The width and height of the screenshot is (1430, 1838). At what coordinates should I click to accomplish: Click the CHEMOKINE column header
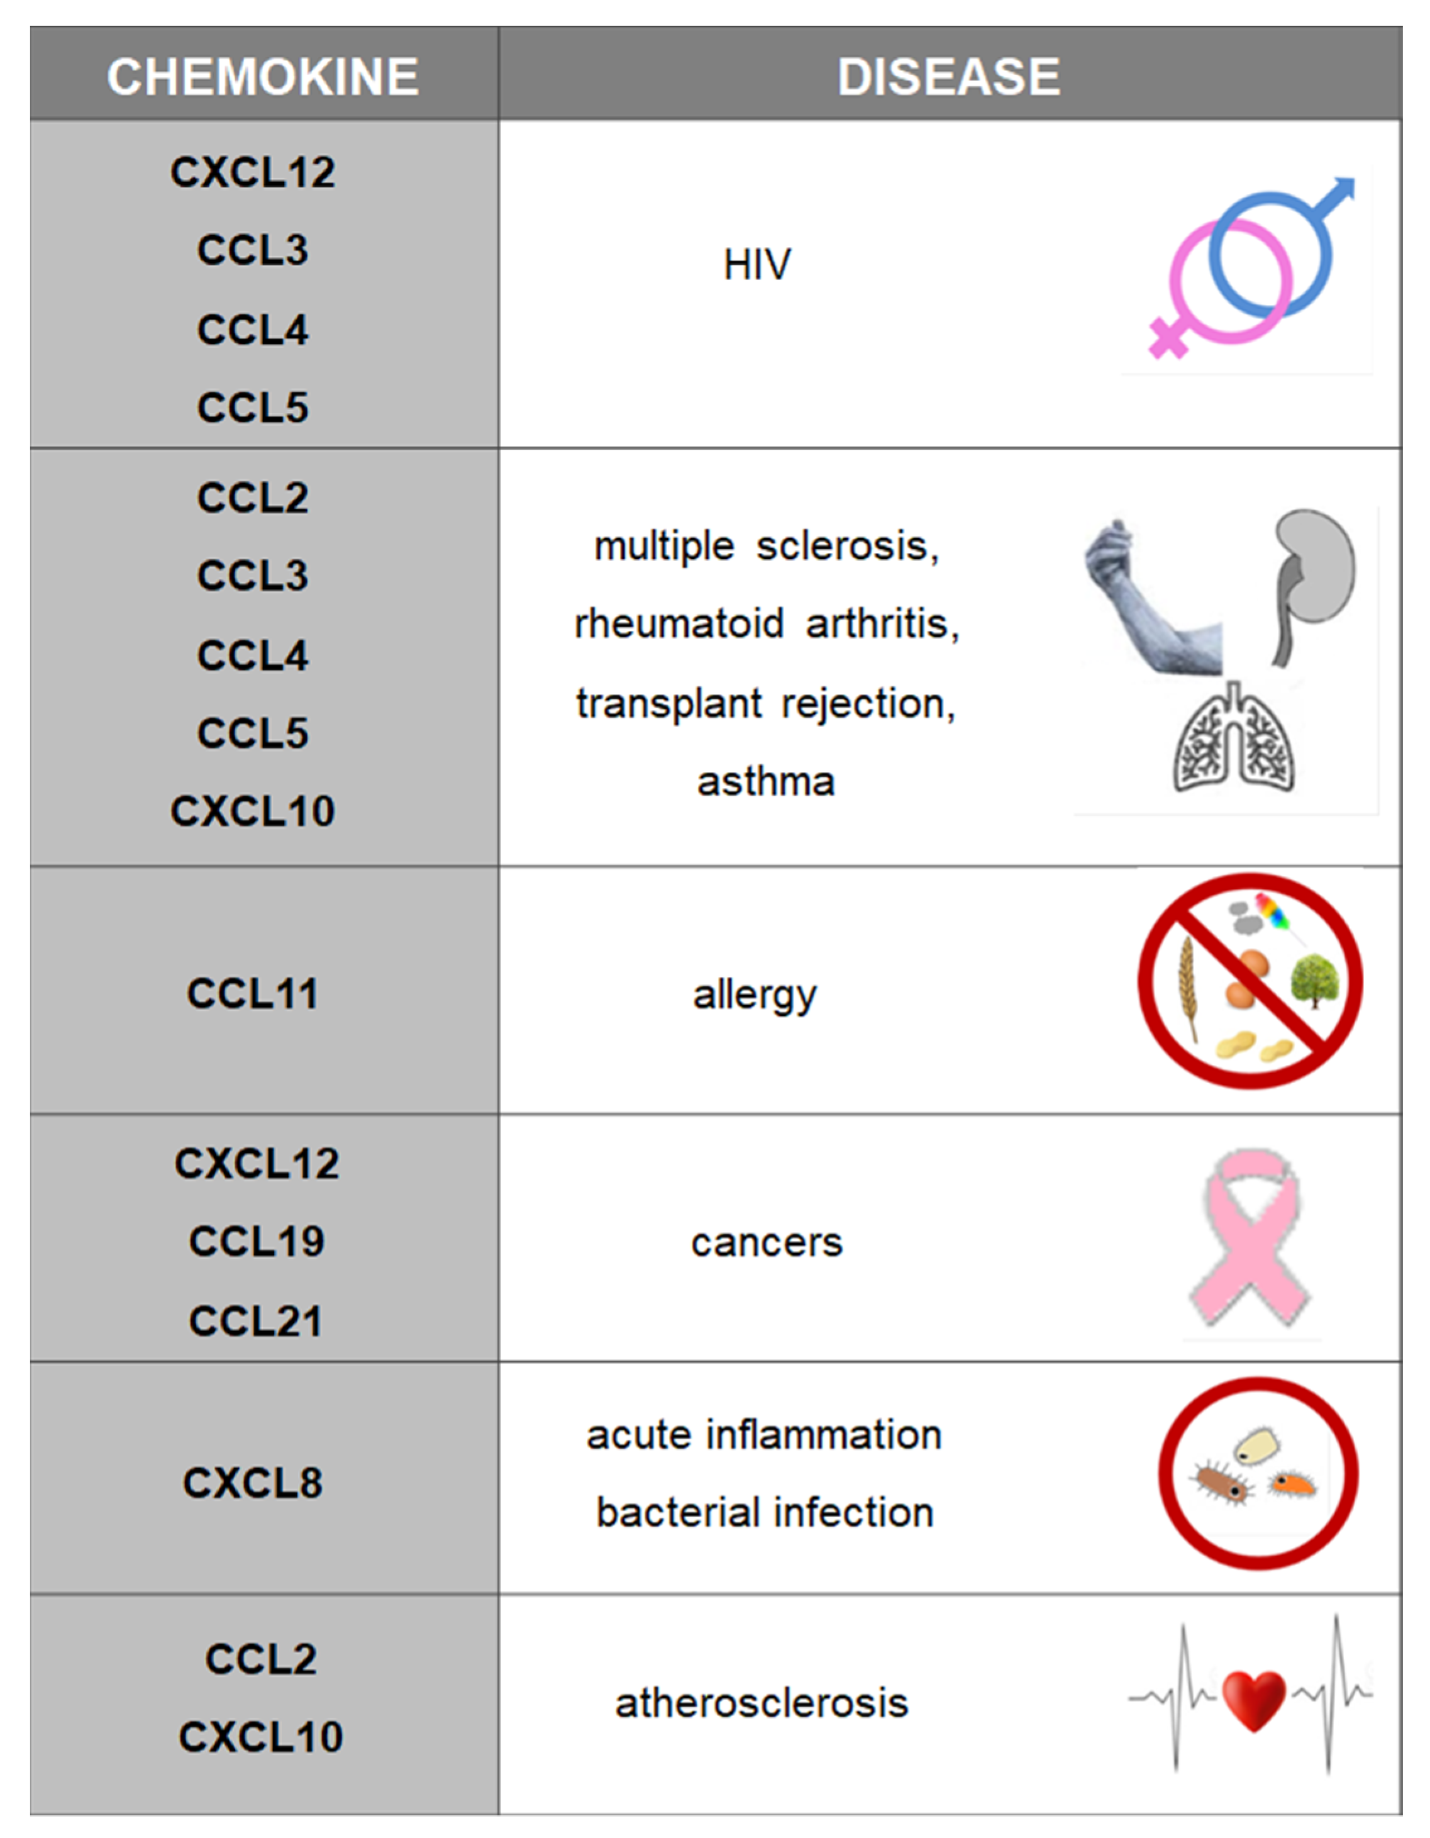[262, 77]
